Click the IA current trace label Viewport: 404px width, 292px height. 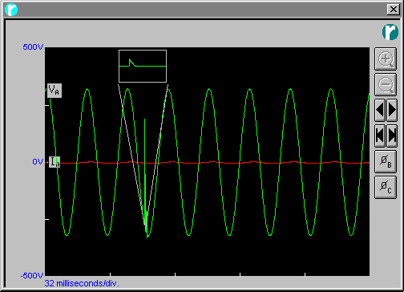coord(55,162)
